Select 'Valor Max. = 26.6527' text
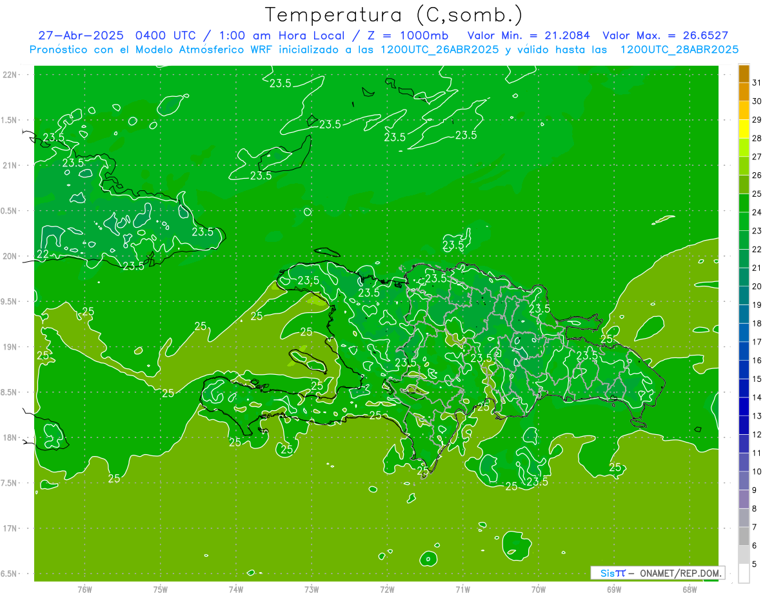The height and width of the screenshot is (598, 774). 665,35
